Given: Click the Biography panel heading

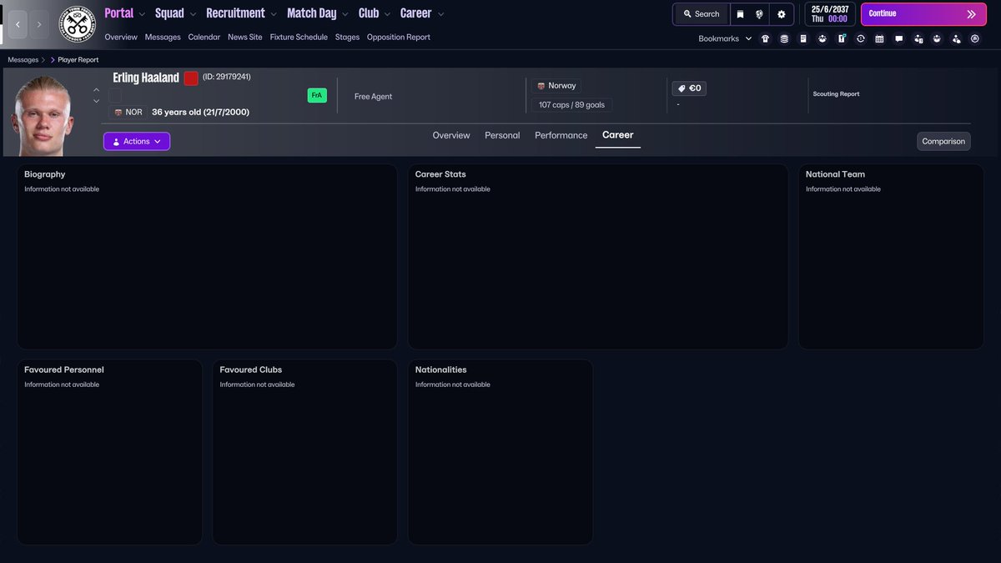Looking at the screenshot, I should [x=45, y=174].
